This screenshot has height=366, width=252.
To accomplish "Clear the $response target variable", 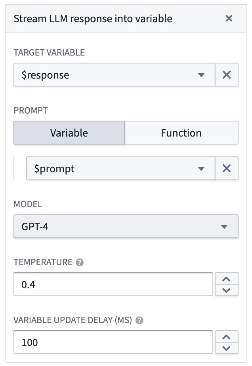I will pyautogui.click(x=227, y=75).
